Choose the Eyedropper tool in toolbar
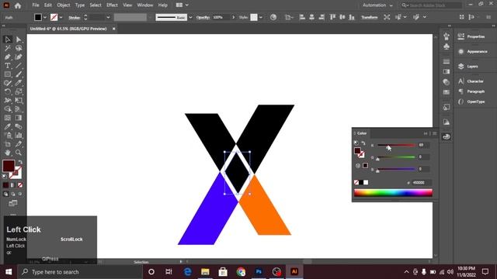 coord(8,126)
